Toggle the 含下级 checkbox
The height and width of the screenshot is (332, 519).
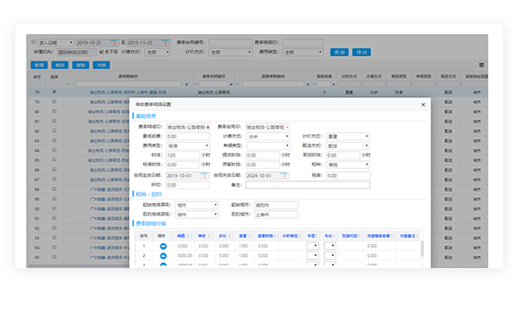pyautogui.click(x=101, y=52)
